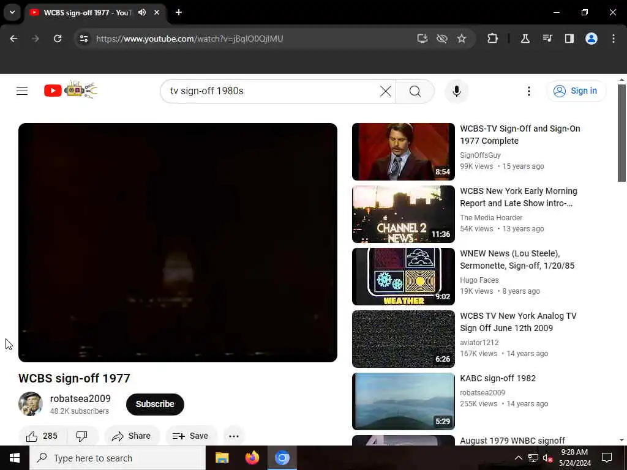Screen dimensions: 627x470
Task: Open Chrome three-dot main menu
Action: click(x=613, y=39)
